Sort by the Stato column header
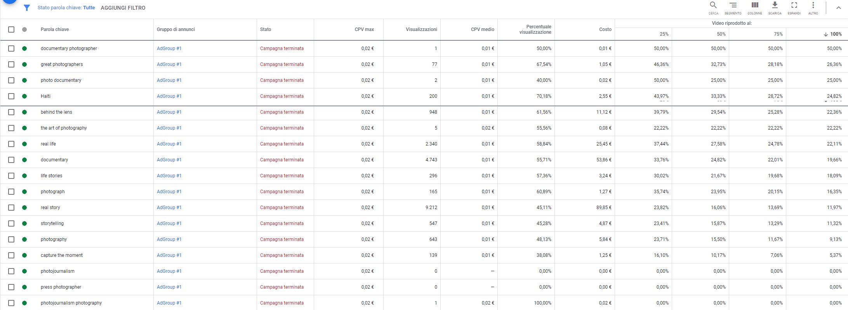848x310 pixels. coord(266,29)
